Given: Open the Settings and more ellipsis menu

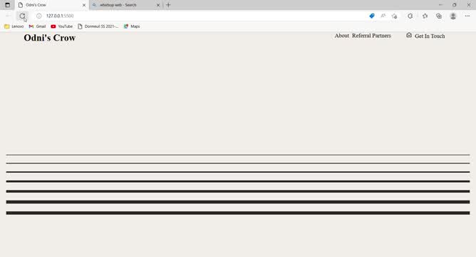Looking at the screenshot, I should click(467, 16).
